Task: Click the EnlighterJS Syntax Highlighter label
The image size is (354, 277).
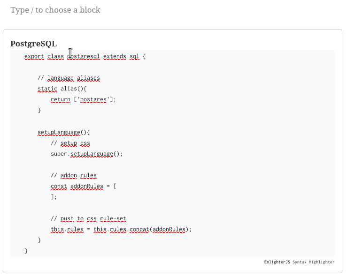Action: coord(299,262)
